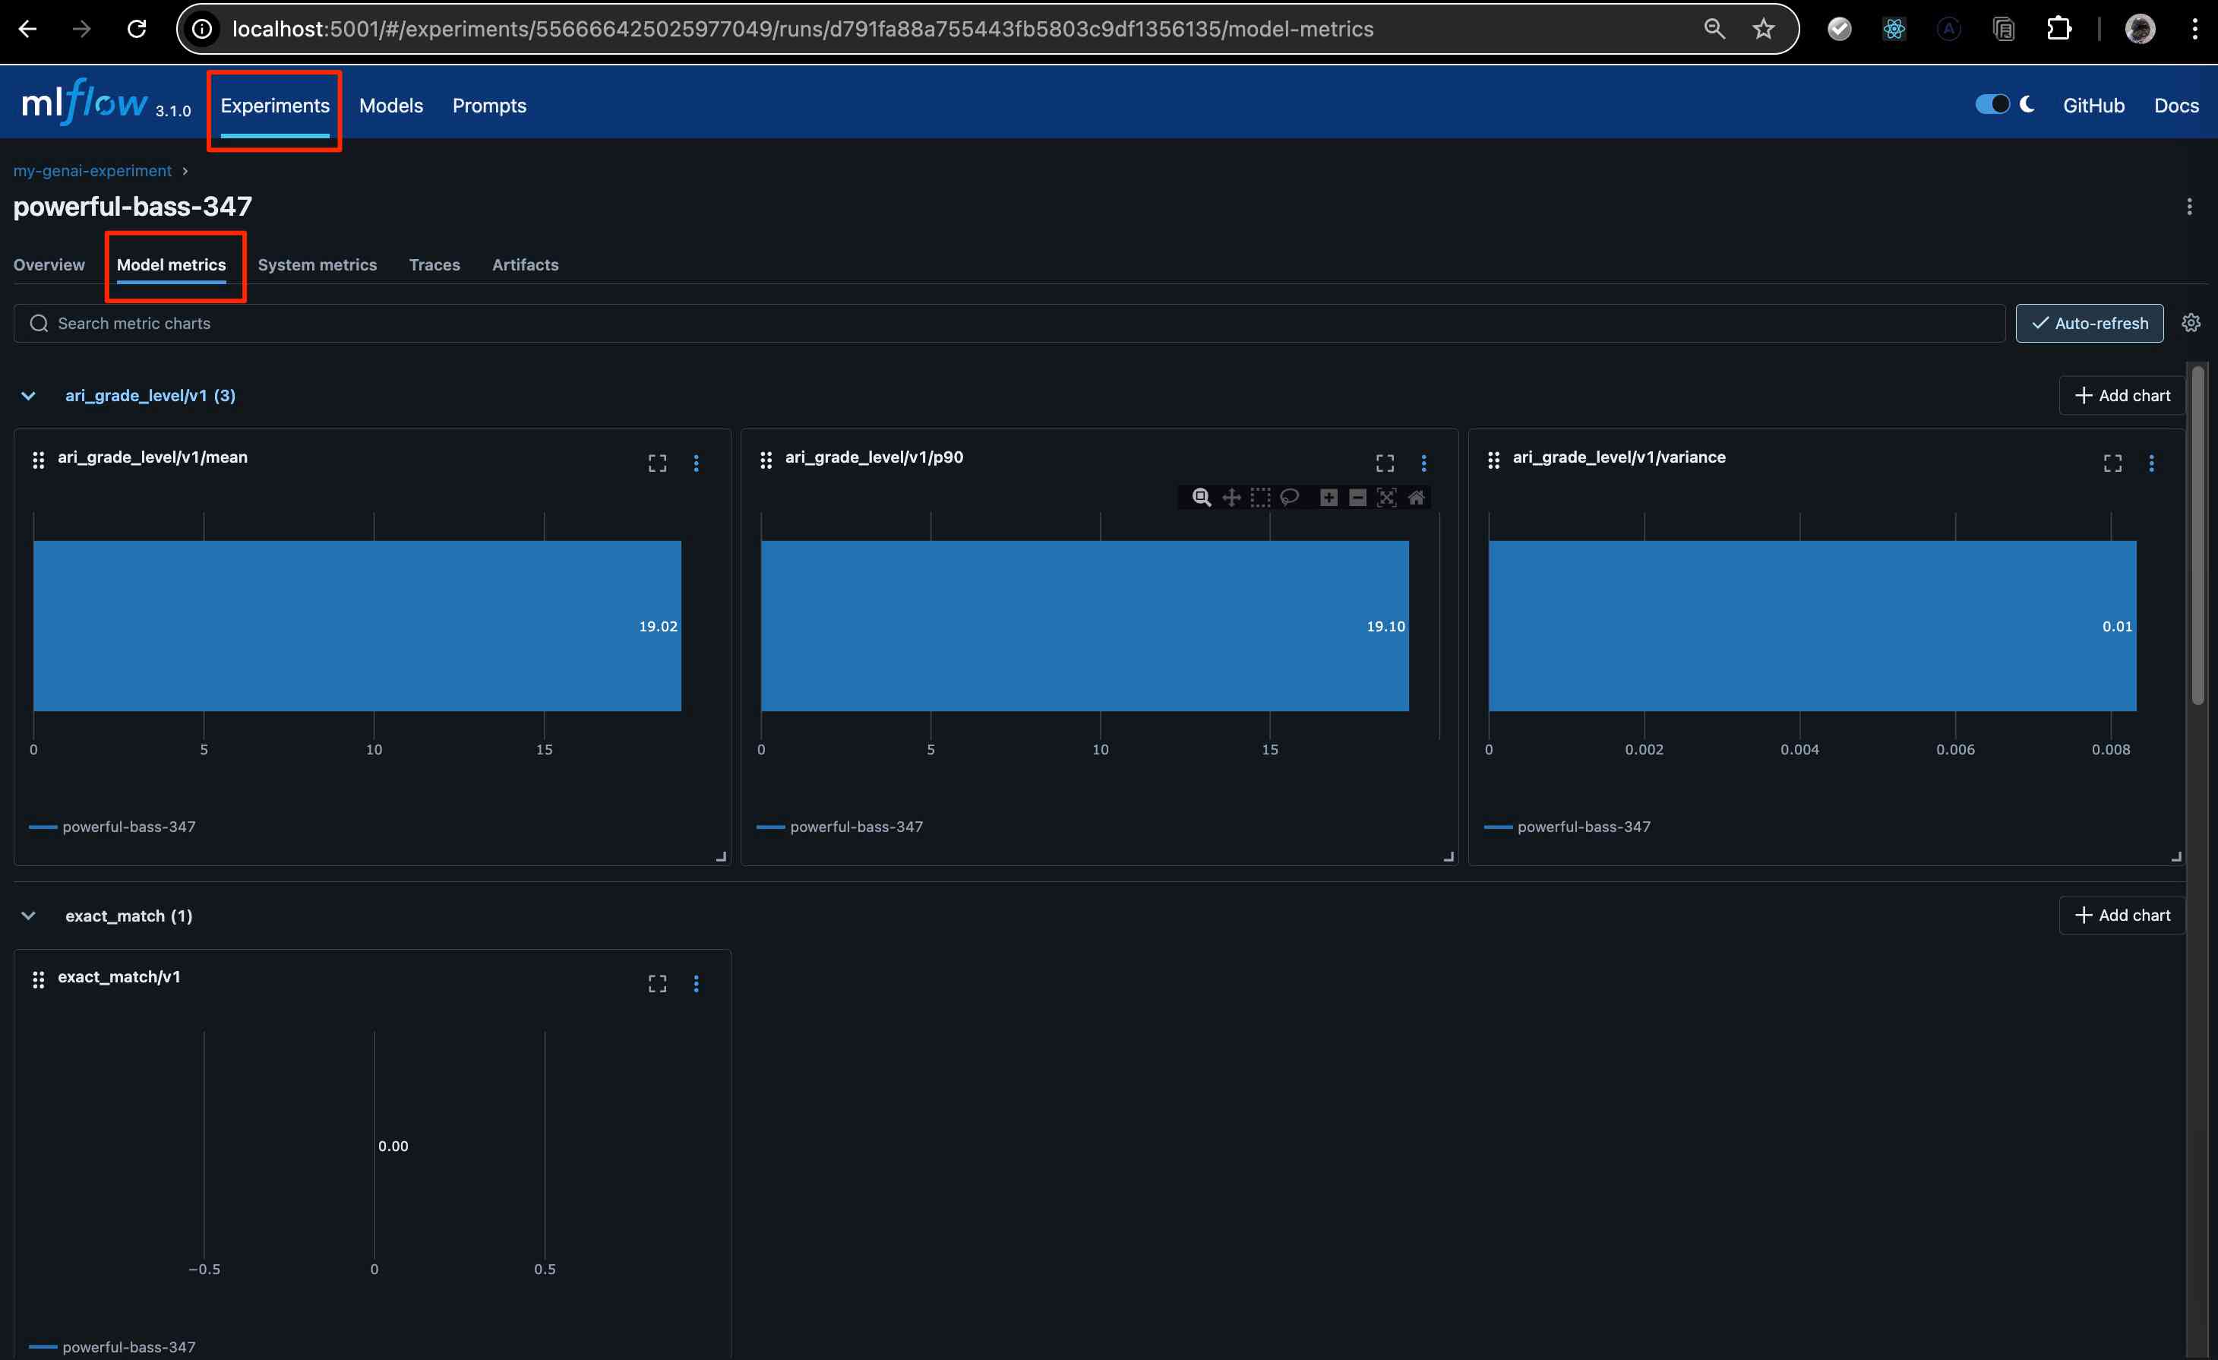Reset axes with the home icon
Screen dimensions: 2218x1360
(1416, 497)
